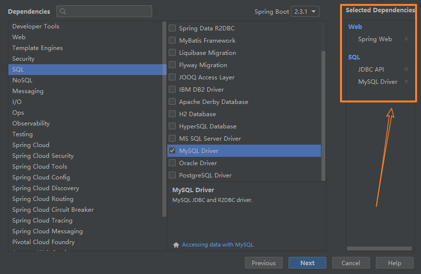Open the Accessing data with MySQL link

pos(217,245)
